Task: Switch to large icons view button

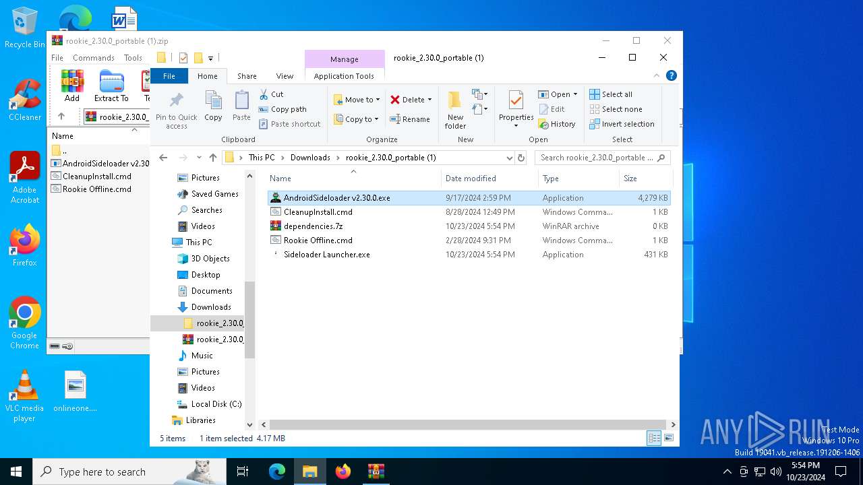Action: point(668,439)
